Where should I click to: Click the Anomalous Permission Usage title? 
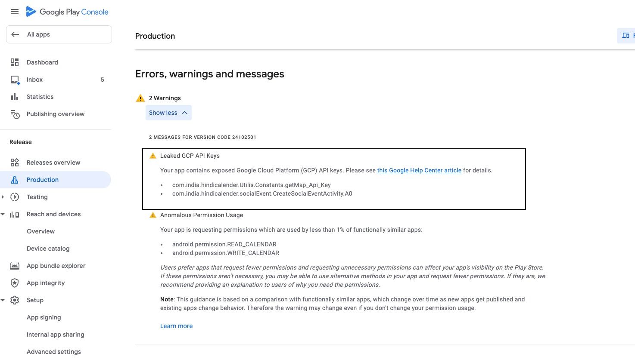202,215
